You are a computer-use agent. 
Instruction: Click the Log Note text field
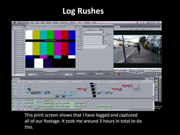[94, 47]
